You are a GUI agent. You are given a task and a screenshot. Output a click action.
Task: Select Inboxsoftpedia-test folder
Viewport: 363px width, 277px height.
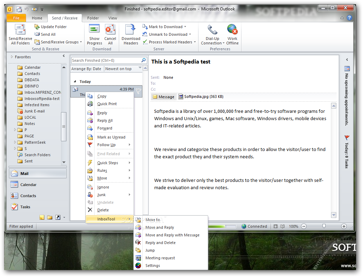[42, 99]
